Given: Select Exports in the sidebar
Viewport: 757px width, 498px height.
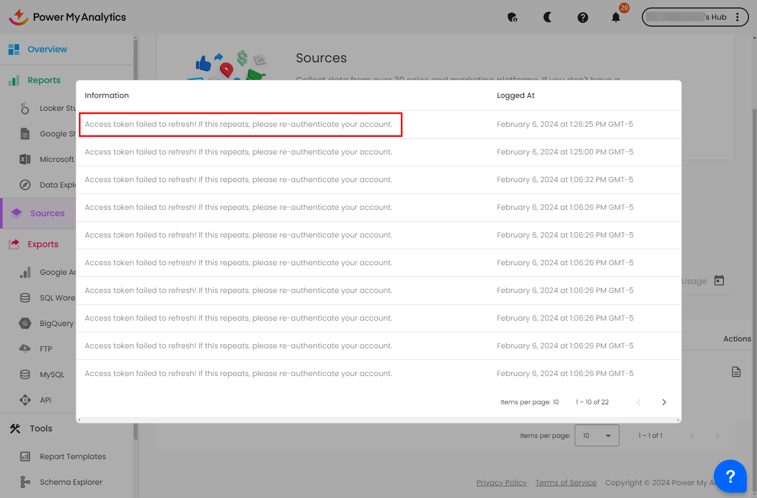Looking at the screenshot, I should pyautogui.click(x=43, y=244).
